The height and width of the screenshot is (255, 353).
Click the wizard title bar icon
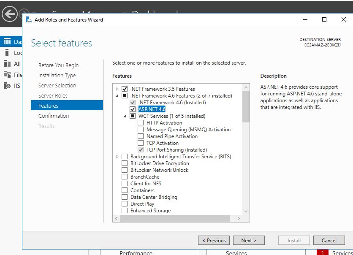29,19
